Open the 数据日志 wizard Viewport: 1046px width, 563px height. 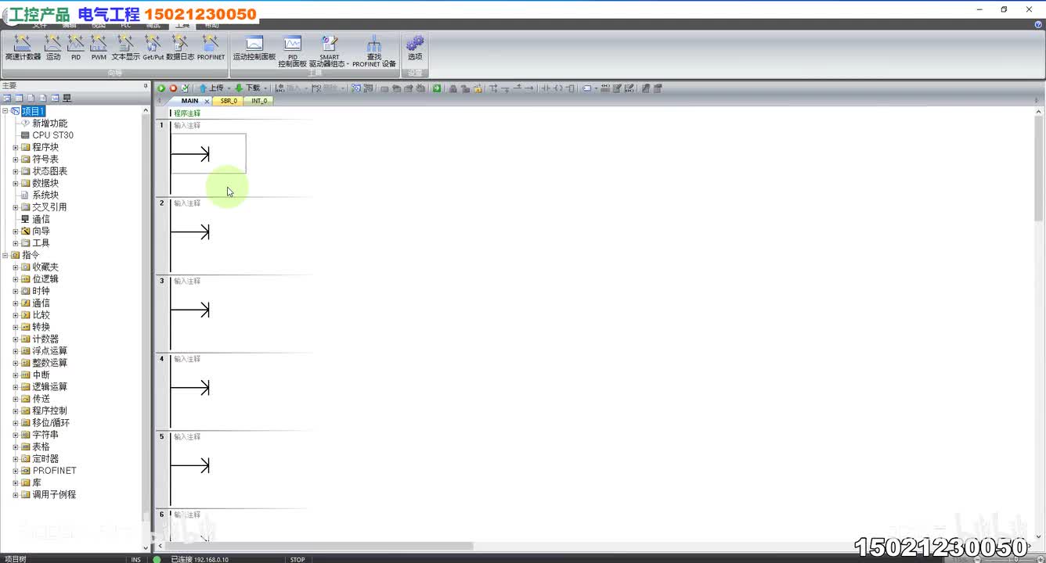pyautogui.click(x=180, y=48)
